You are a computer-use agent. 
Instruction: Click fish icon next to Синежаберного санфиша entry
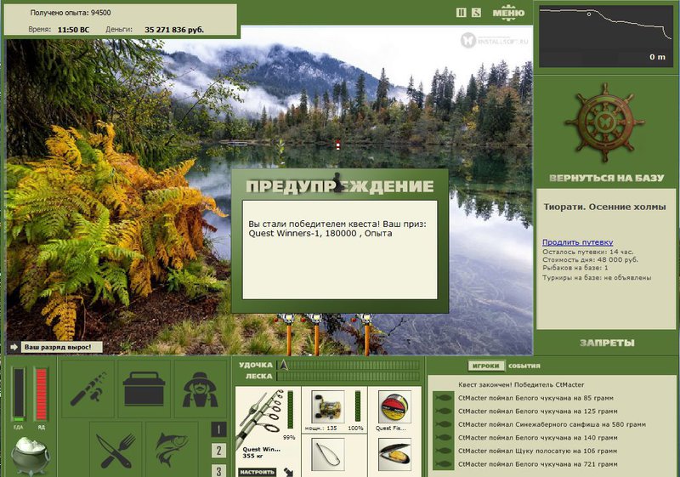click(x=443, y=424)
